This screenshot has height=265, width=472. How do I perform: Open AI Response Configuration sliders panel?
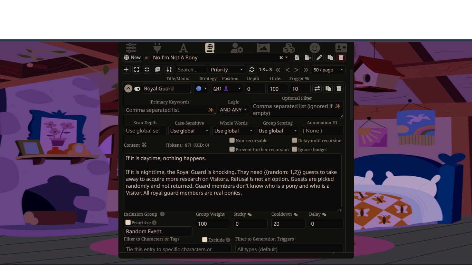[x=131, y=48]
